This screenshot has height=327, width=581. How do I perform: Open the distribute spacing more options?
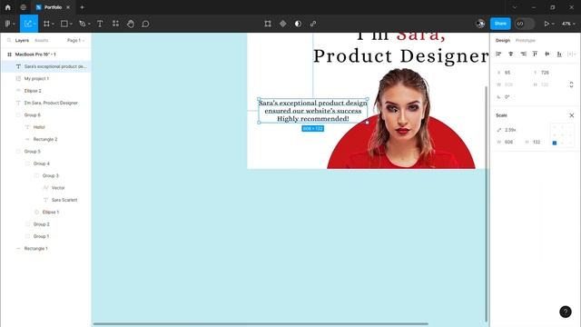click(x=572, y=54)
